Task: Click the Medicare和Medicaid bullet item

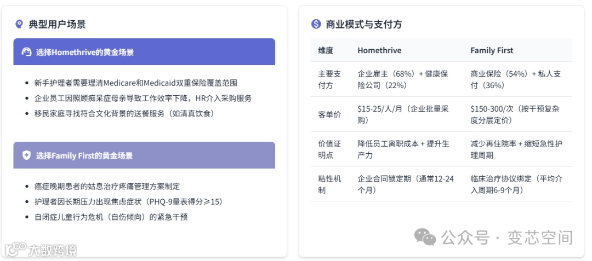Action: click(x=135, y=83)
